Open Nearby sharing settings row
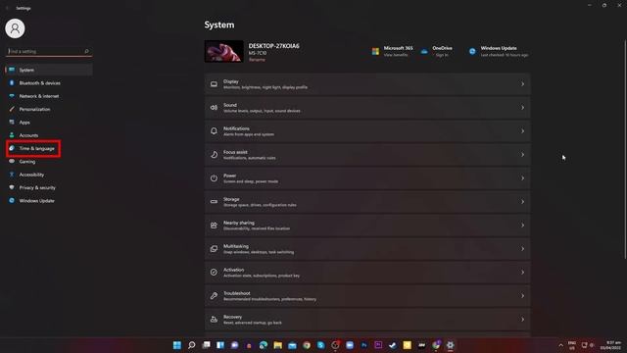627x353 pixels. 367,226
